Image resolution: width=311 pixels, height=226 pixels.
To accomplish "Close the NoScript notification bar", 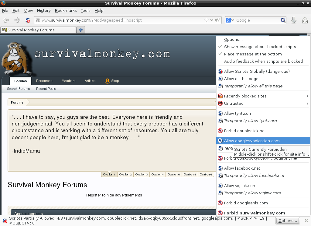I will pyautogui.click(x=306, y=221).
